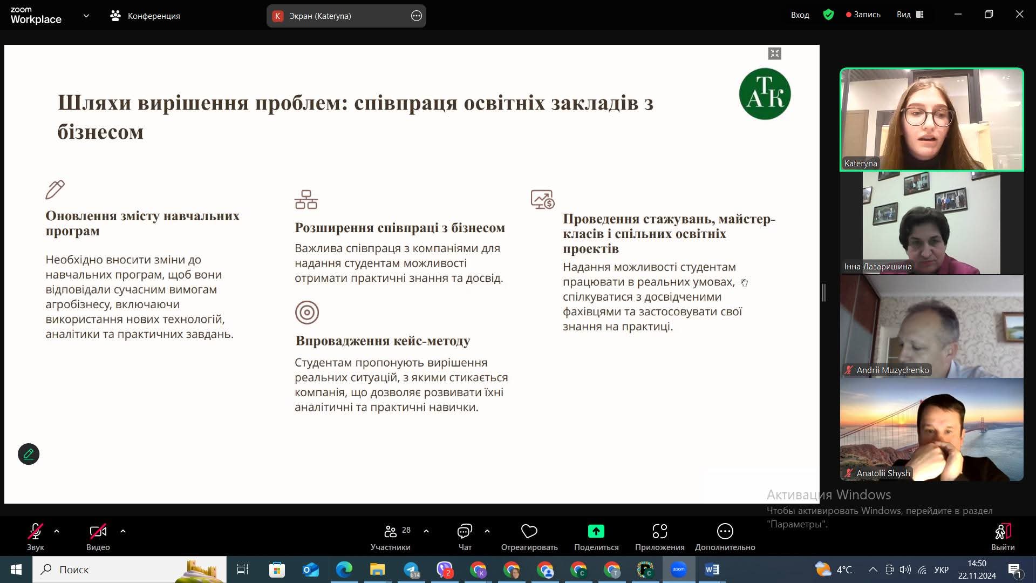Expand audio settings arrow next to Звук

[x=57, y=531]
